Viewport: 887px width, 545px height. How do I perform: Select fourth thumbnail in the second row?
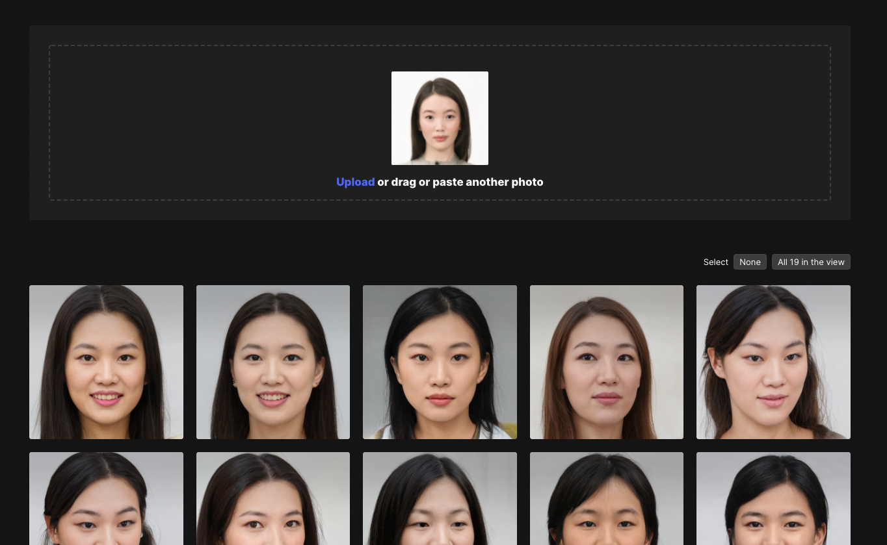click(607, 498)
